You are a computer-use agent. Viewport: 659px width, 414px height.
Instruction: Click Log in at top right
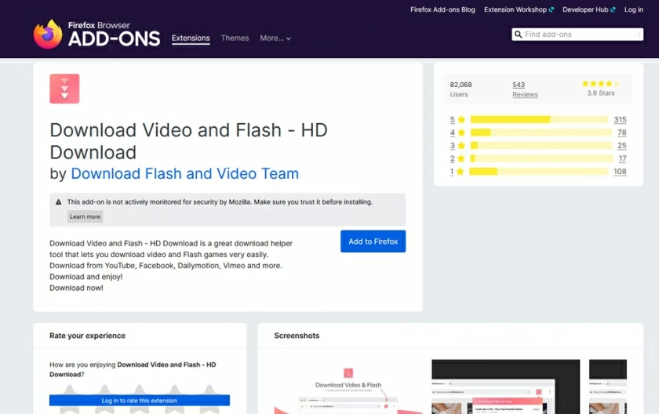point(634,9)
